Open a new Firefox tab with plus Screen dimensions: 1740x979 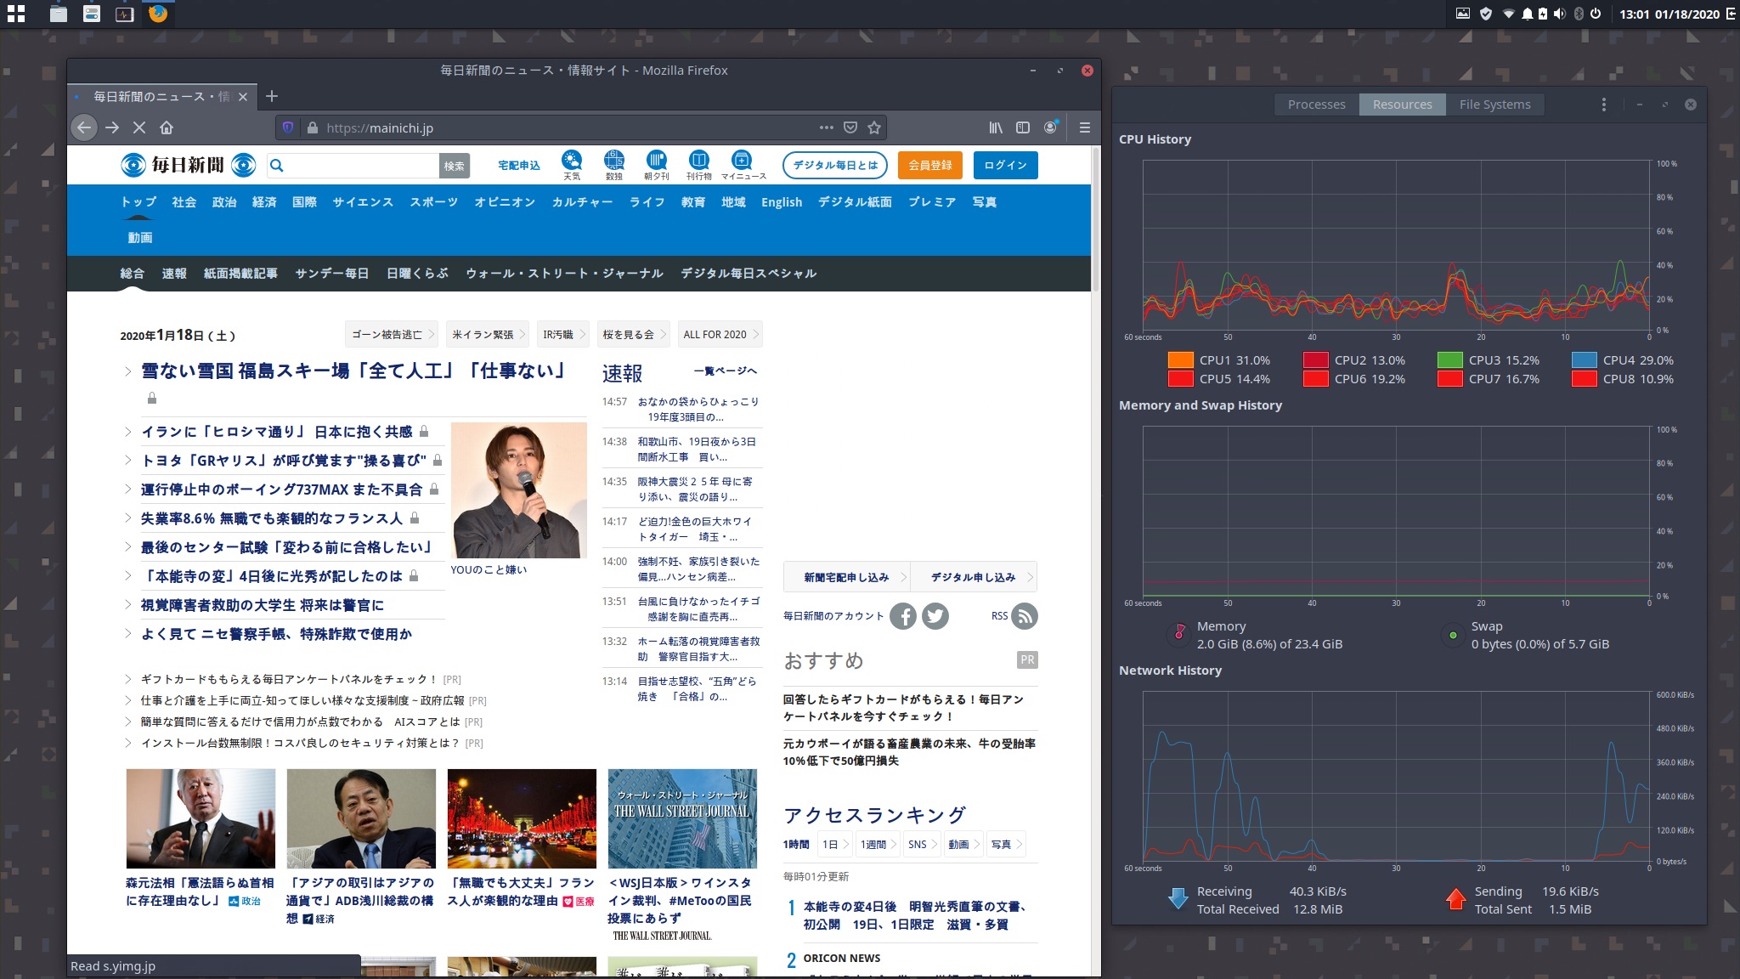272,96
